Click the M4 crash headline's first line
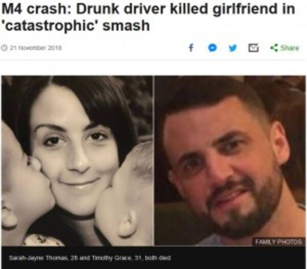The image size is (307, 269). click(x=148, y=9)
